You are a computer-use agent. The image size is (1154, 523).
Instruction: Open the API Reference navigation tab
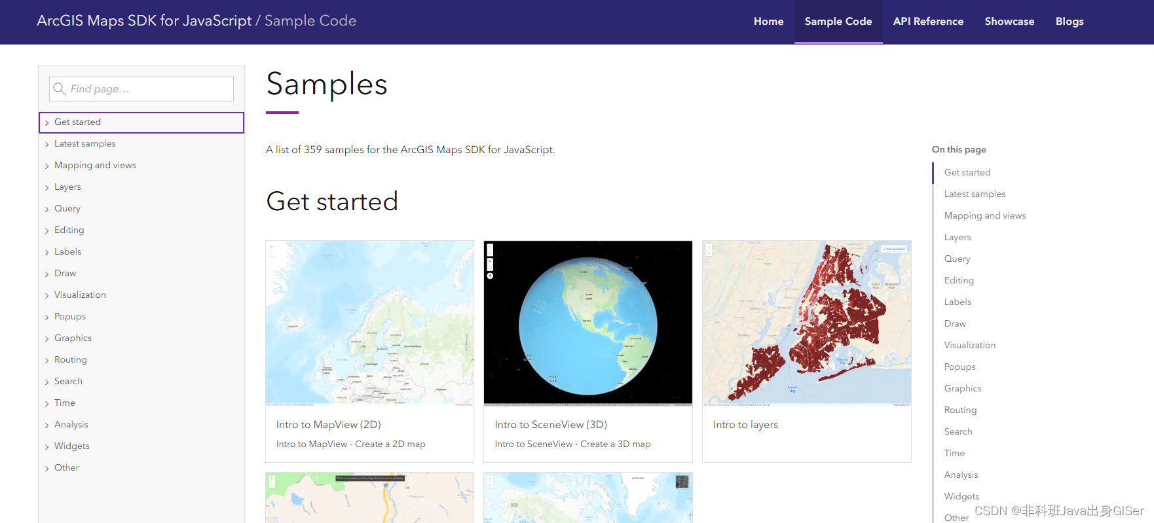click(x=928, y=22)
